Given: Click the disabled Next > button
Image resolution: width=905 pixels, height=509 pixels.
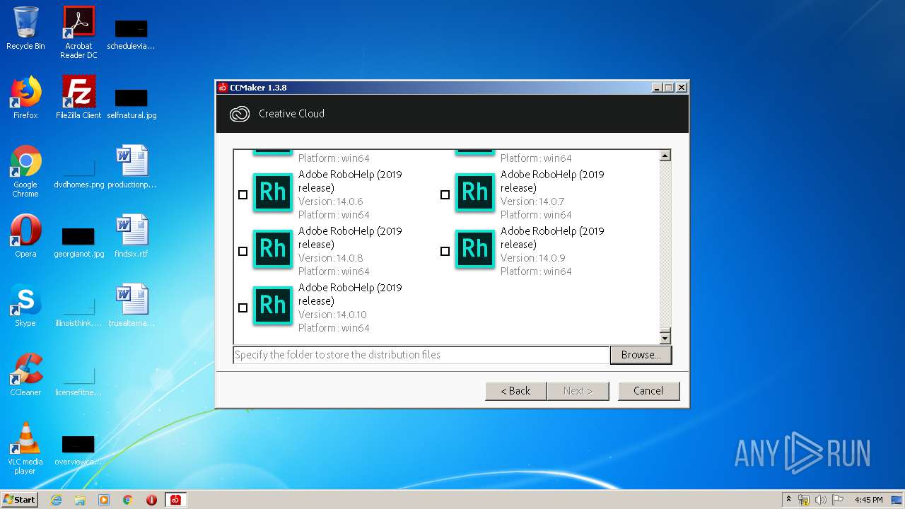Looking at the screenshot, I should point(578,391).
